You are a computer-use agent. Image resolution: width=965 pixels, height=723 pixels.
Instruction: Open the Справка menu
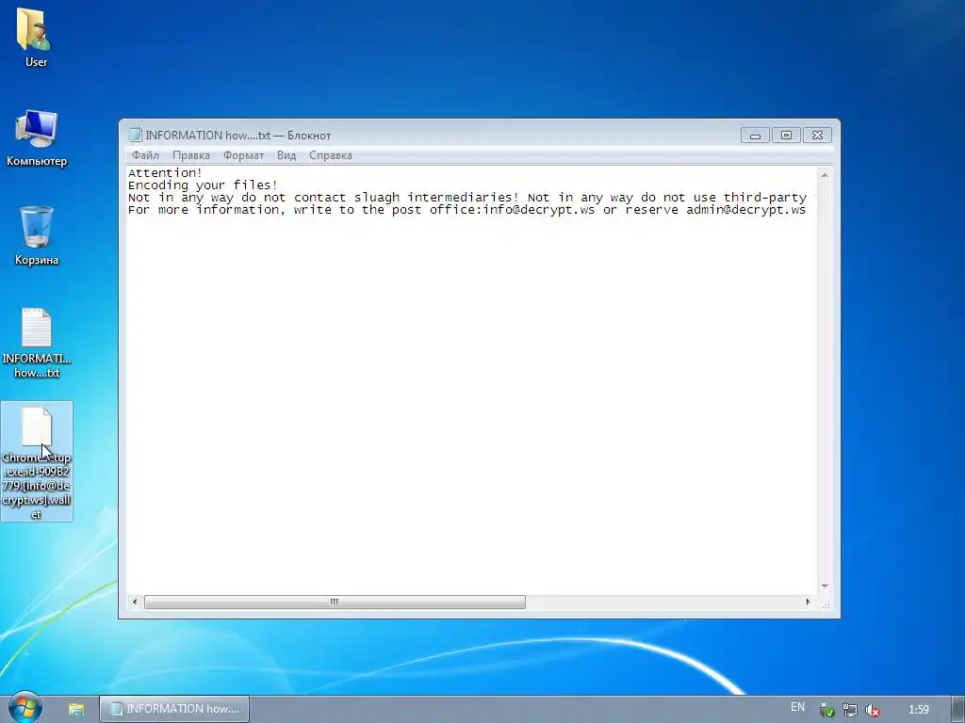(x=331, y=155)
